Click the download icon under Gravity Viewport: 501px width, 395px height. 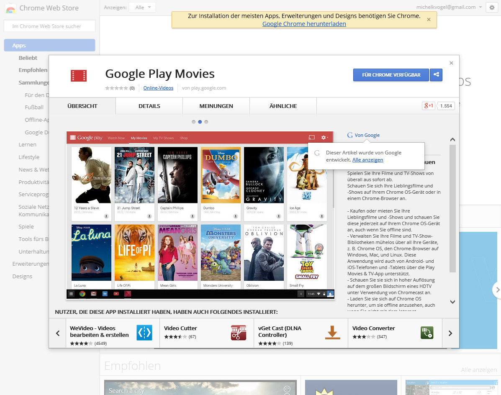(x=279, y=216)
